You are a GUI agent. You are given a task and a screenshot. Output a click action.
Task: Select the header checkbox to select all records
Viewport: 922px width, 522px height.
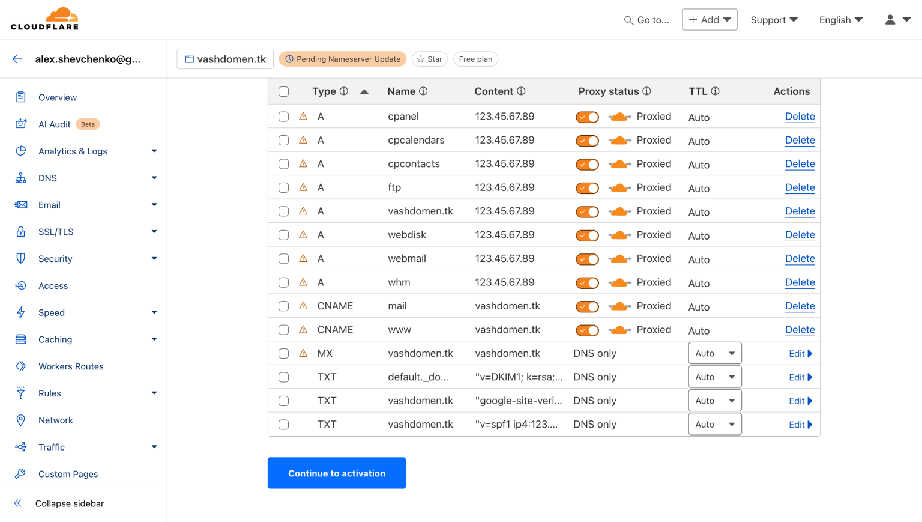(x=283, y=91)
